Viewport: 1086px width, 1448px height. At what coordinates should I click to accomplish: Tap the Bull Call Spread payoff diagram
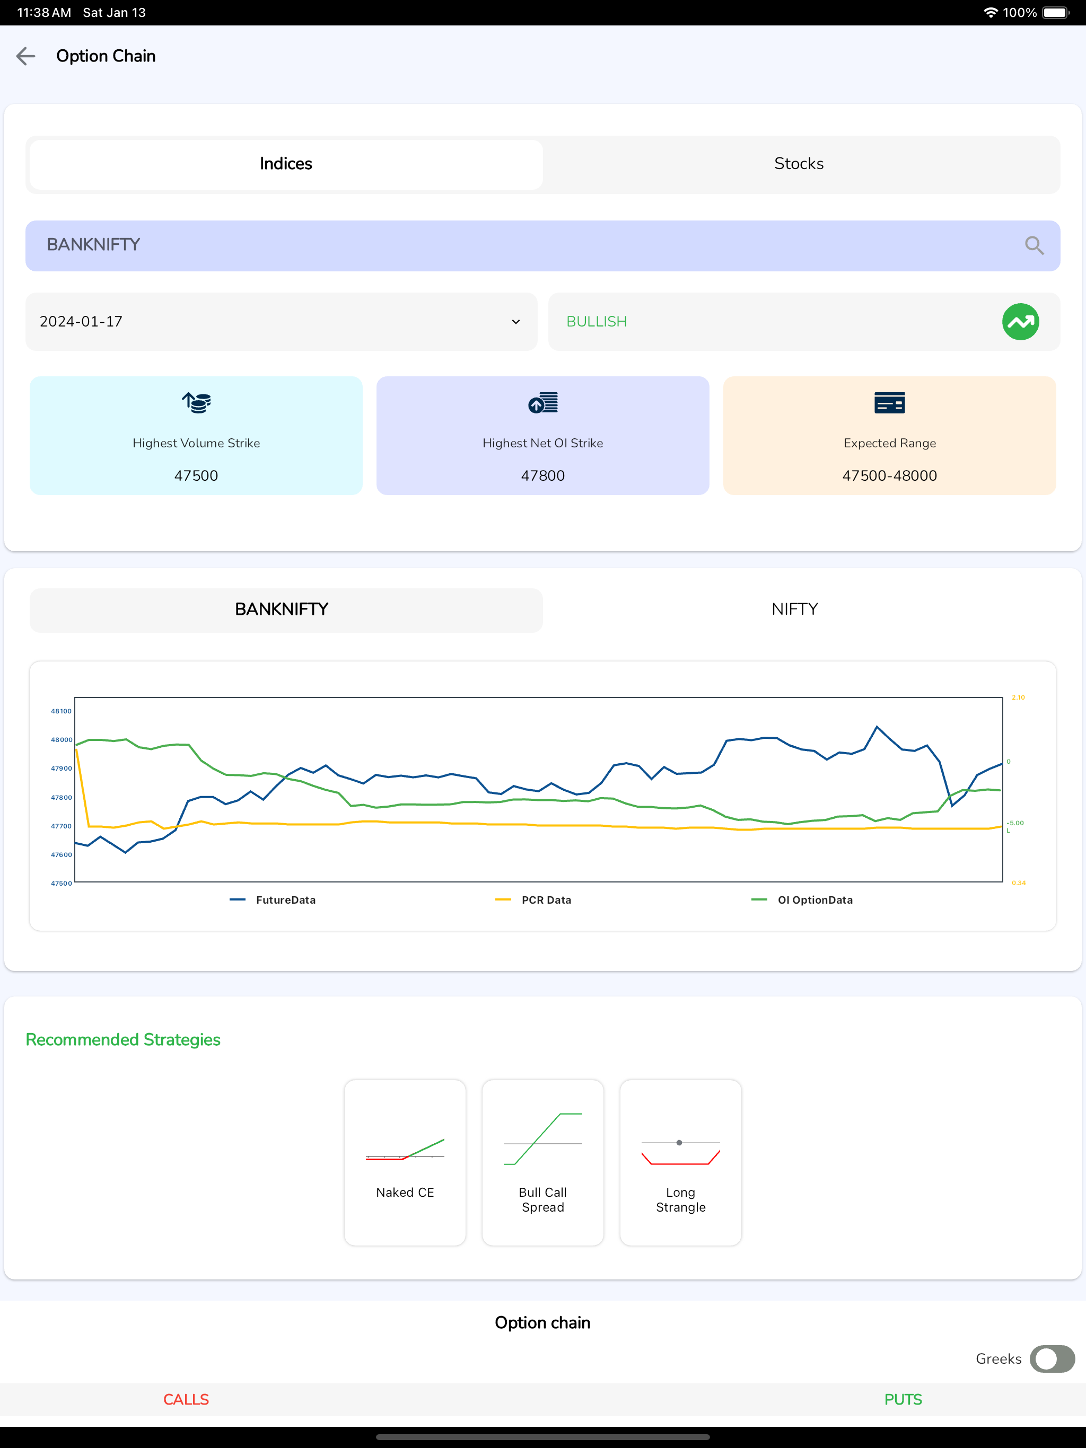tap(543, 1138)
